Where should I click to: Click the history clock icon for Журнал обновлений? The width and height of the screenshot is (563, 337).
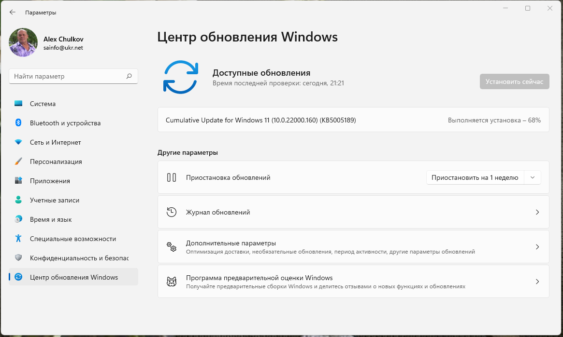(172, 212)
